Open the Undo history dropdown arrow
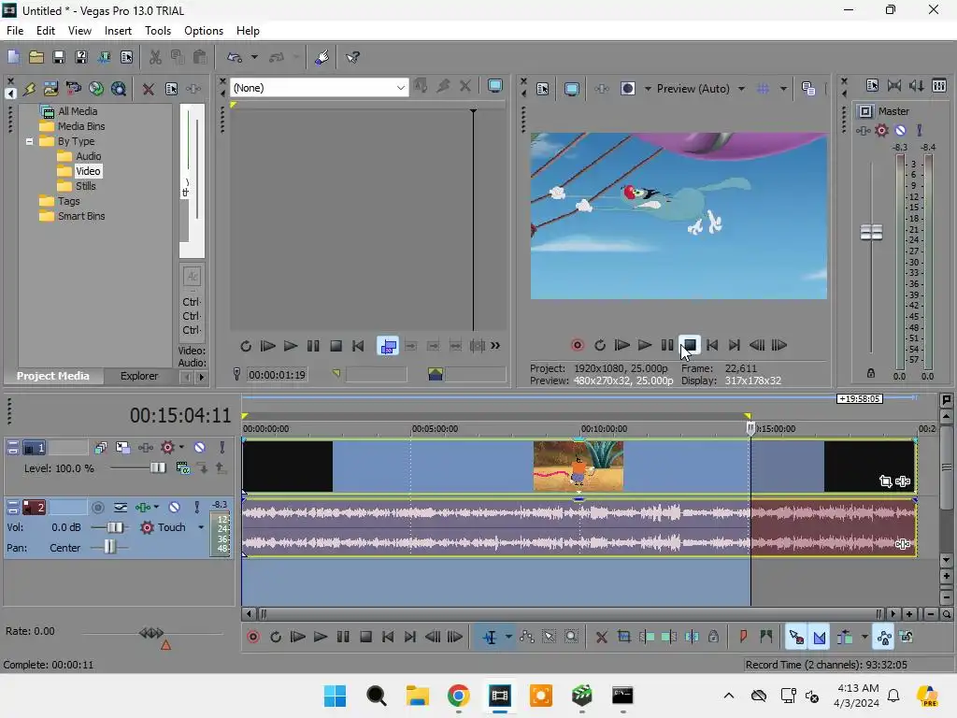957x718 pixels. tap(254, 57)
